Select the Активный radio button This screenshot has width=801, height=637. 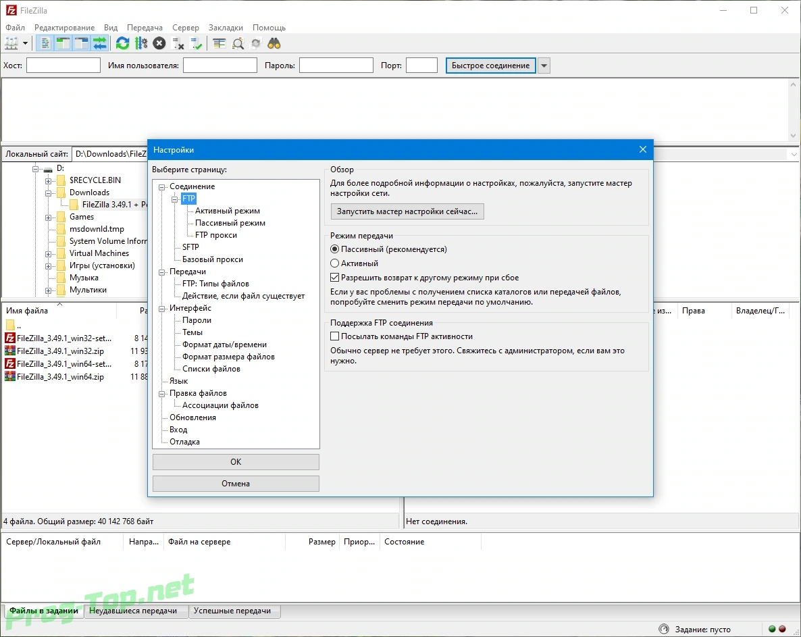pos(334,263)
